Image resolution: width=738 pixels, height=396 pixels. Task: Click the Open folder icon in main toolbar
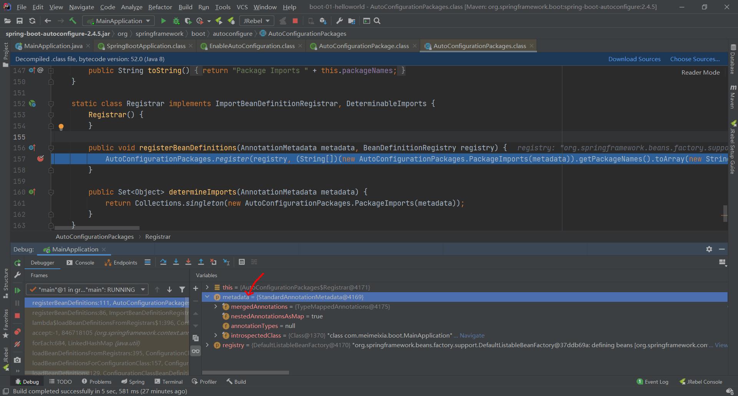(7, 21)
